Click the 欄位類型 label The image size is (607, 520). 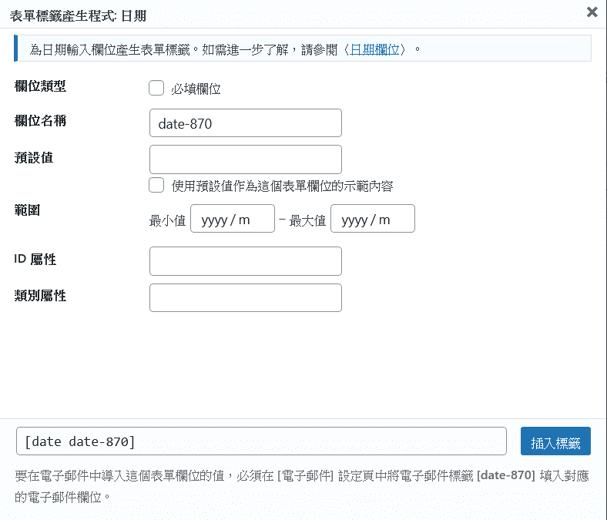(x=40, y=86)
